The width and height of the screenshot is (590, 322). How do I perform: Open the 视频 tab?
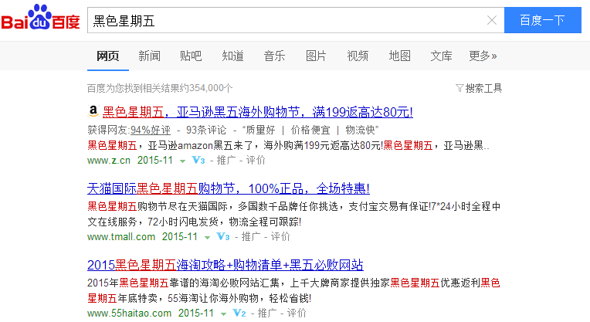tap(358, 56)
